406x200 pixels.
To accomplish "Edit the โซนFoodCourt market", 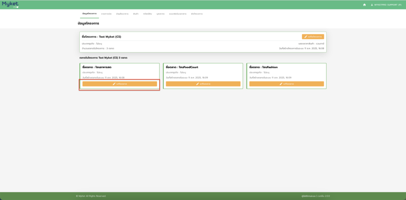I will [x=203, y=84].
